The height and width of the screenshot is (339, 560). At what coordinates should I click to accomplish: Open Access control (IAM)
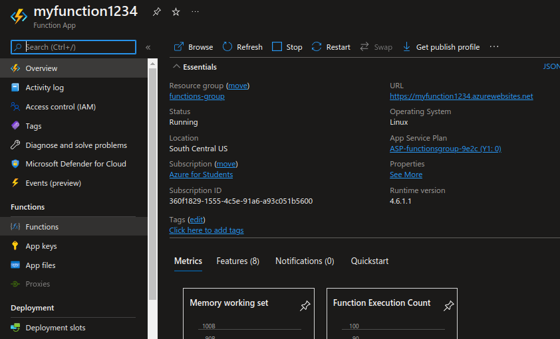pos(74,107)
